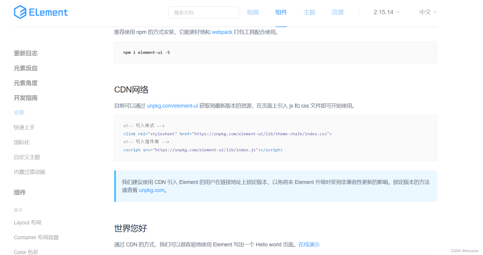The height and width of the screenshot is (255, 483).
Task: Focus the 搜索文档 search box
Action: point(204,12)
